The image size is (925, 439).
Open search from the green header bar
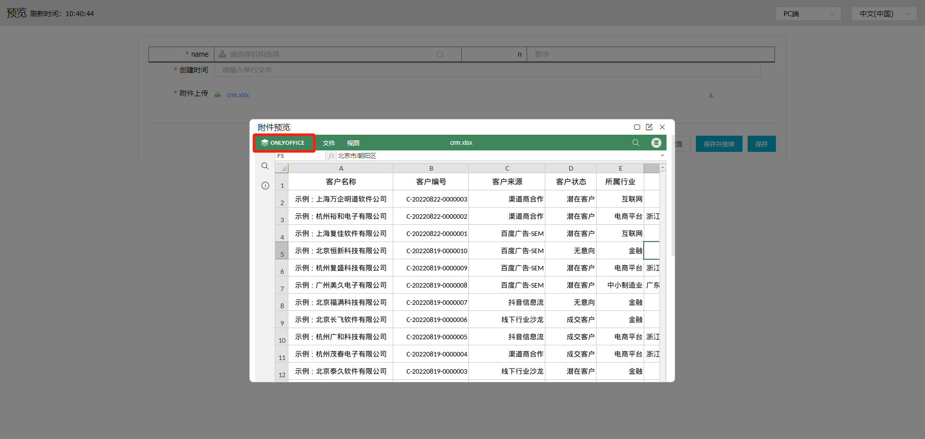(x=636, y=143)
